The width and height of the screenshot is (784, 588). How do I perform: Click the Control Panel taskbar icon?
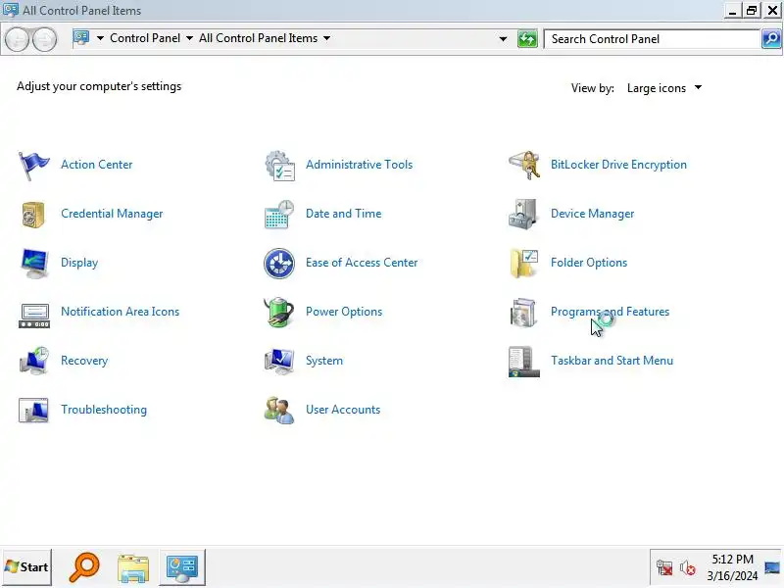[x=182, y=567]
